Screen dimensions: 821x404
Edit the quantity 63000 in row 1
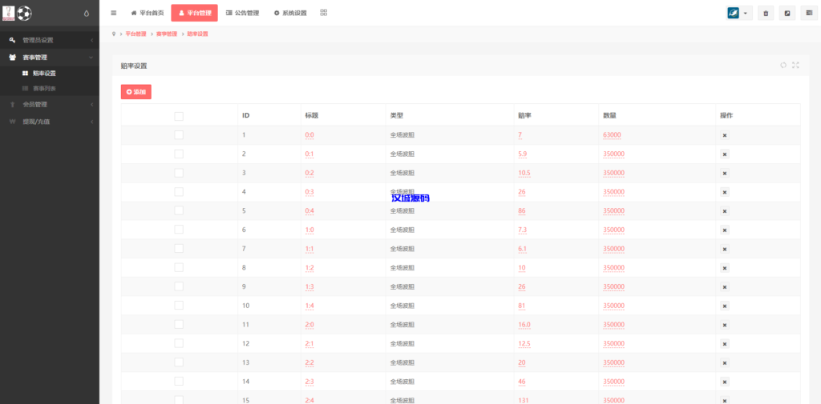(x=612, y=135)
